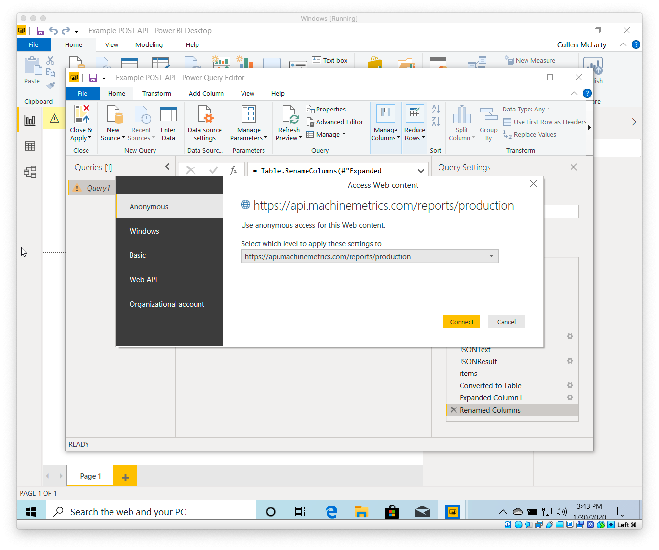Open settings gear for JSONResult step
Image resolution: width=659 pixels, height=550 pixels.
[570, 361]
